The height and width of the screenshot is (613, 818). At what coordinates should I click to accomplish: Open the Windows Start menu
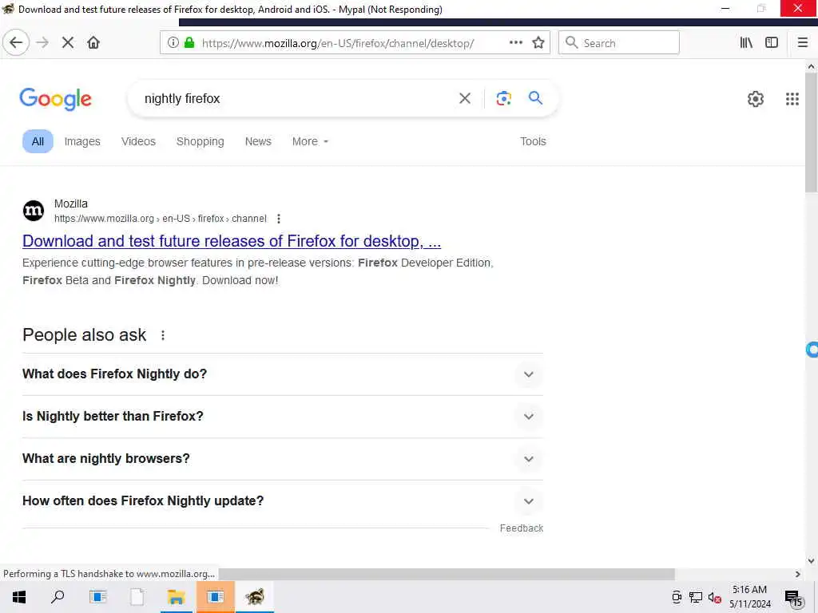(19, 597)
